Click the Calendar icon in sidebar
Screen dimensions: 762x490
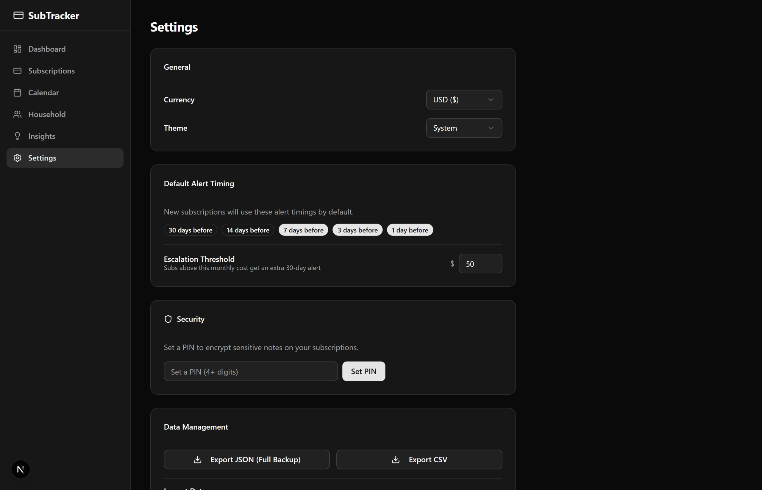(x=18, y=93)
